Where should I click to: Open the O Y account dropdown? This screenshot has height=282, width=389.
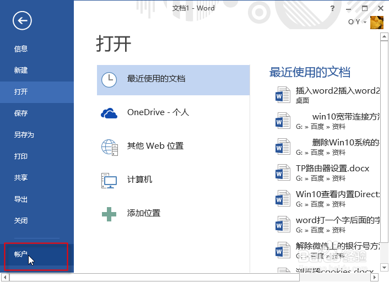357,22
